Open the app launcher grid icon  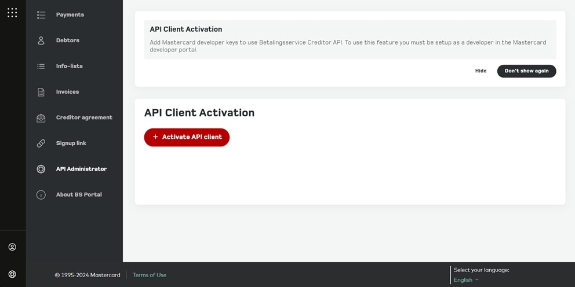coord(12,13)
